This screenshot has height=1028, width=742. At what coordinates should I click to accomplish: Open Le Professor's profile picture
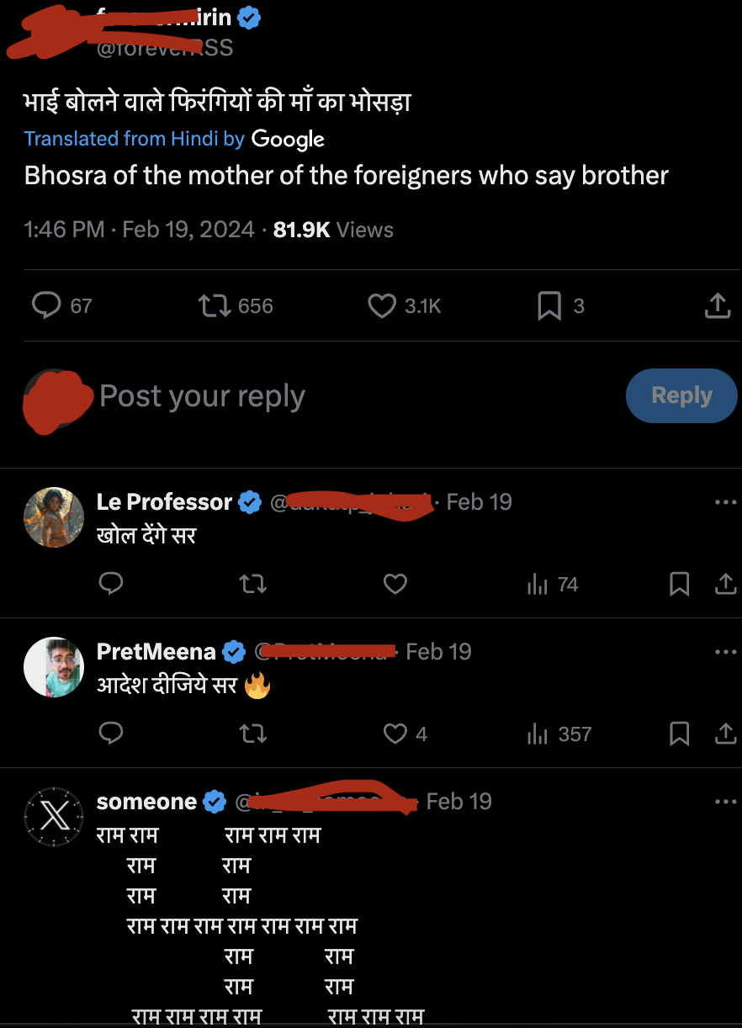(x=54, y=517)
